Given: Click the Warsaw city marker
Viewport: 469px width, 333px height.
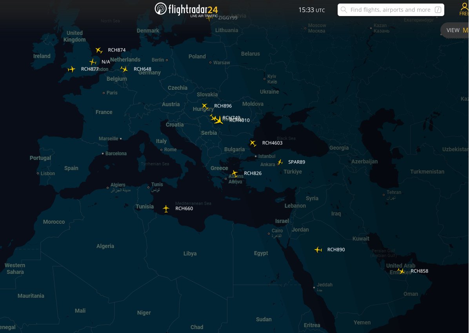Looking at the screenshot, I should pyautogui.click(x=211, y=62).
